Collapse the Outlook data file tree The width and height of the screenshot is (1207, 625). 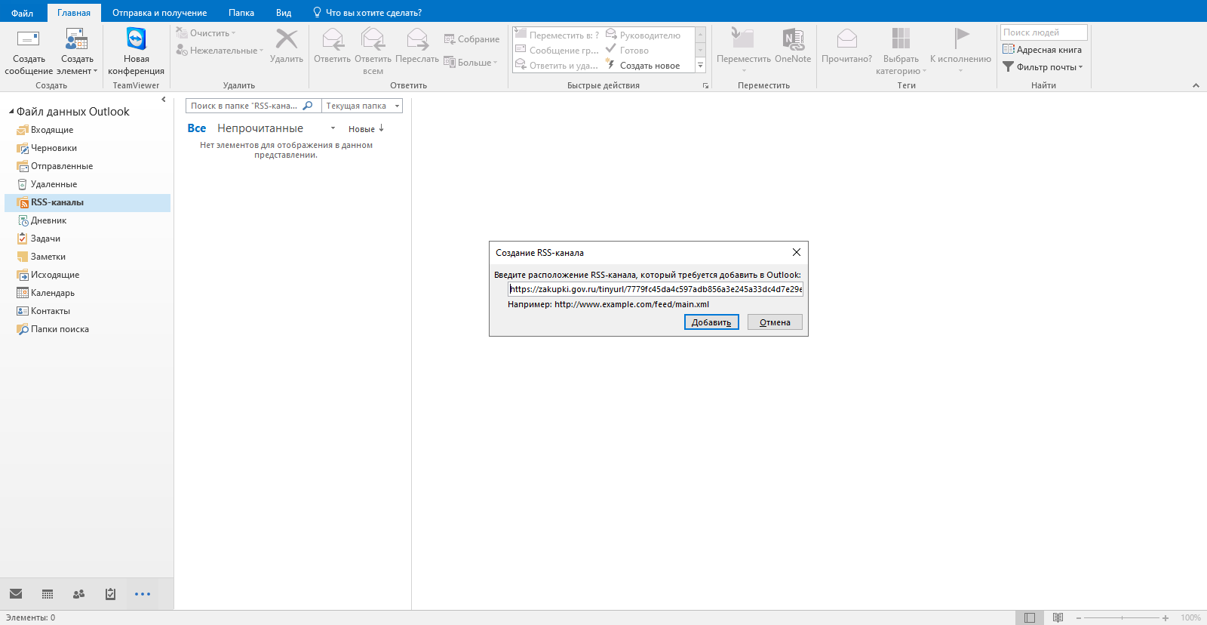11,112
